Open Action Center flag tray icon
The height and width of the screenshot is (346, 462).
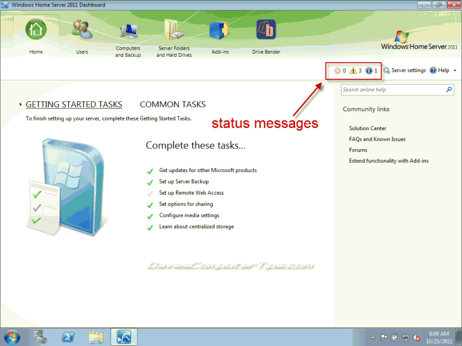coord(384,338)
